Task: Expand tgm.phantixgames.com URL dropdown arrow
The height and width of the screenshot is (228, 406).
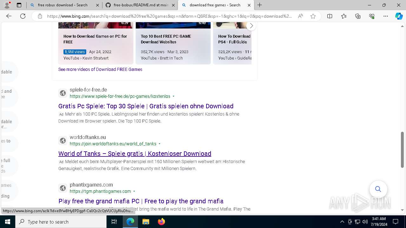Action: point(134,191)
